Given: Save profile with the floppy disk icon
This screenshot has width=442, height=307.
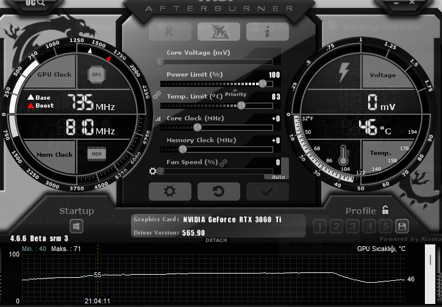Looking at the screenshot, I should (402, 226).
